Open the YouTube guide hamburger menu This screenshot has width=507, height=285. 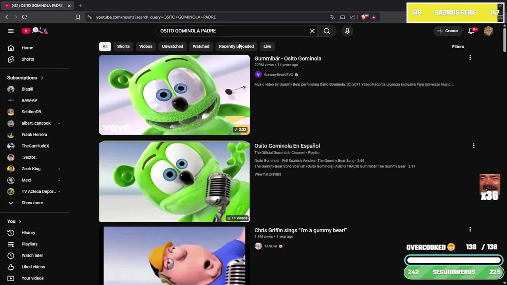point(11,31)
